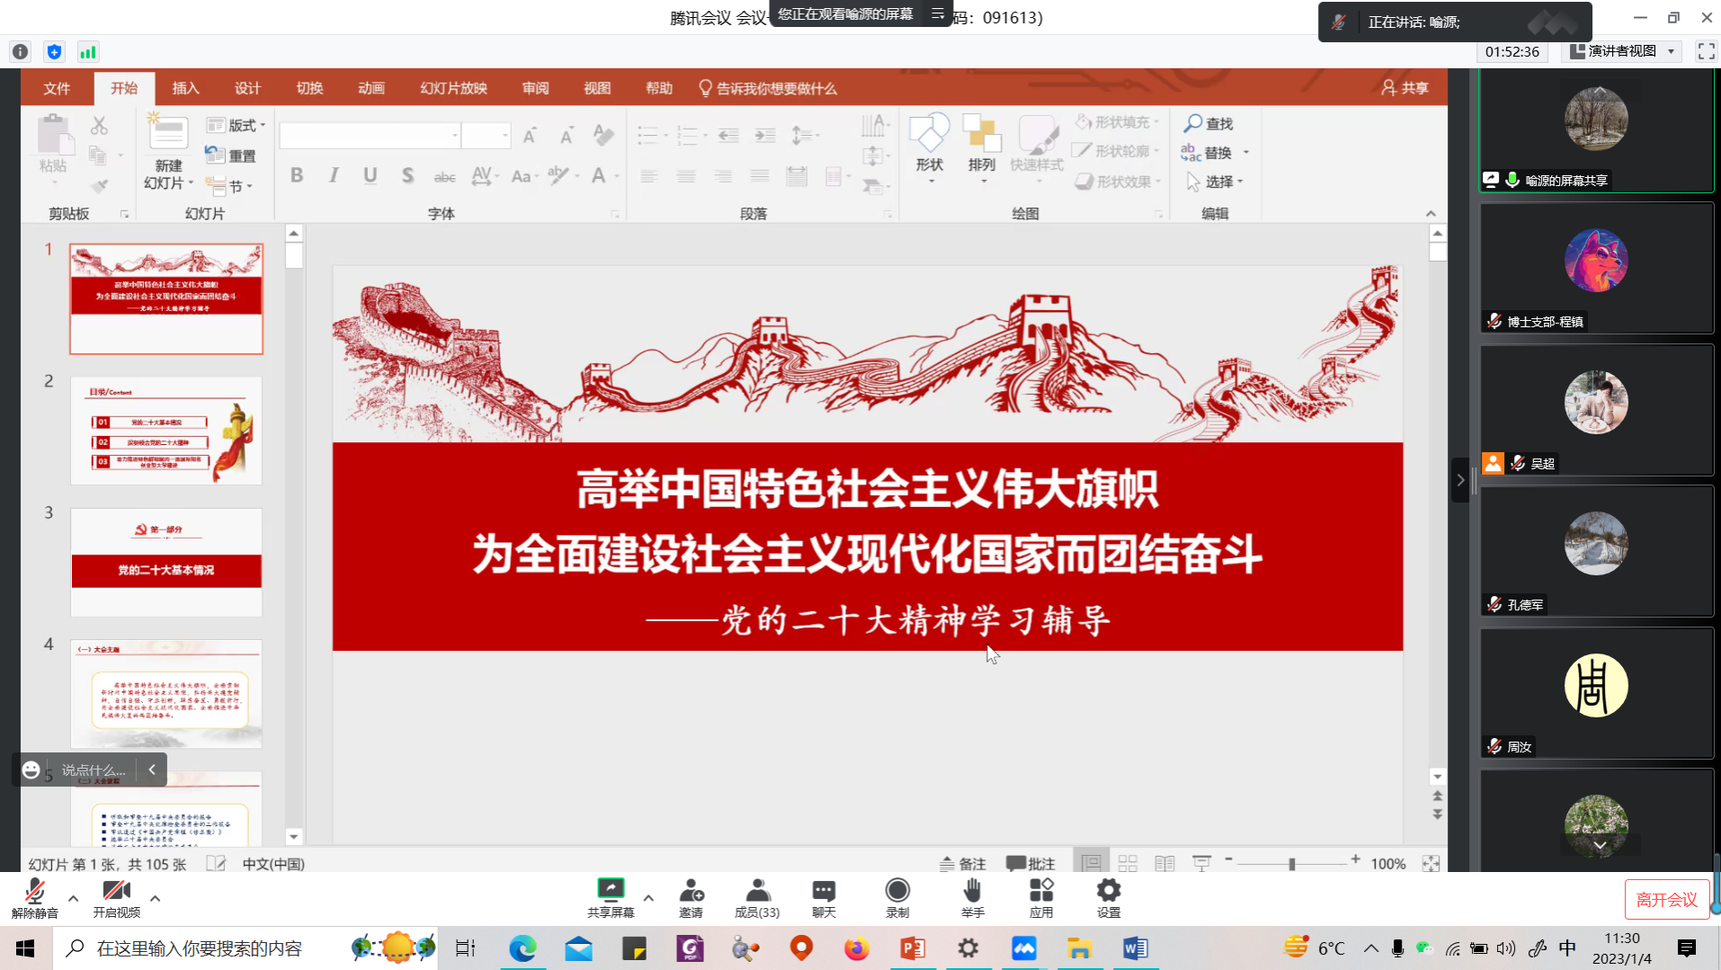Expand the video options arrow beside camera
Viewport: 1721px width, 970px height.
pos(155,898)
